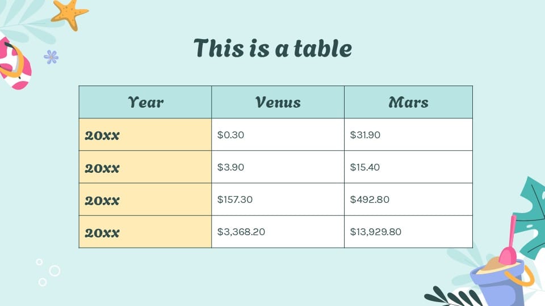This screenshot has width=545, height=306.
Task: Click the $3,368.20 table cell
Action: (278, 232)
